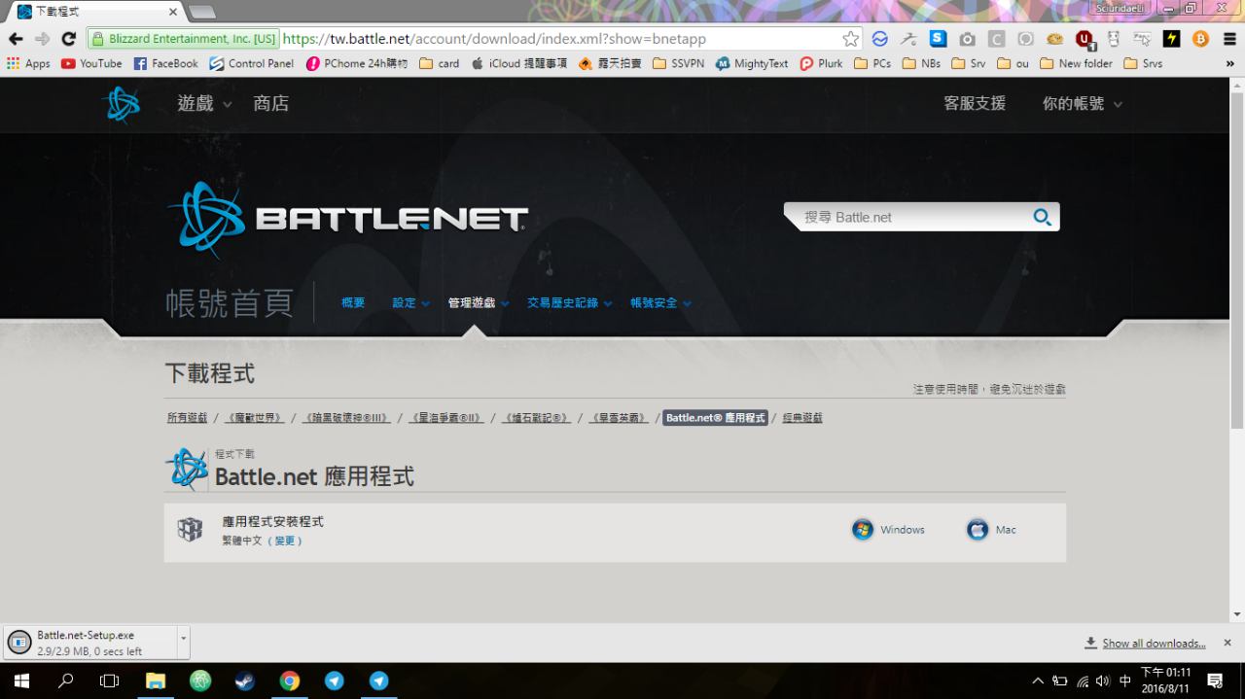This screenshot has width=1245, height=699.
Task: Open the Windows action center notification icon
Action: (x=1215, y=681)
